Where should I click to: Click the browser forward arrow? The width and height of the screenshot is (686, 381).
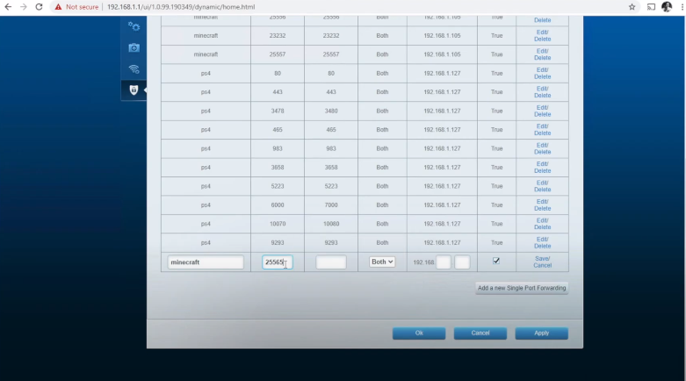coord(23,7)
